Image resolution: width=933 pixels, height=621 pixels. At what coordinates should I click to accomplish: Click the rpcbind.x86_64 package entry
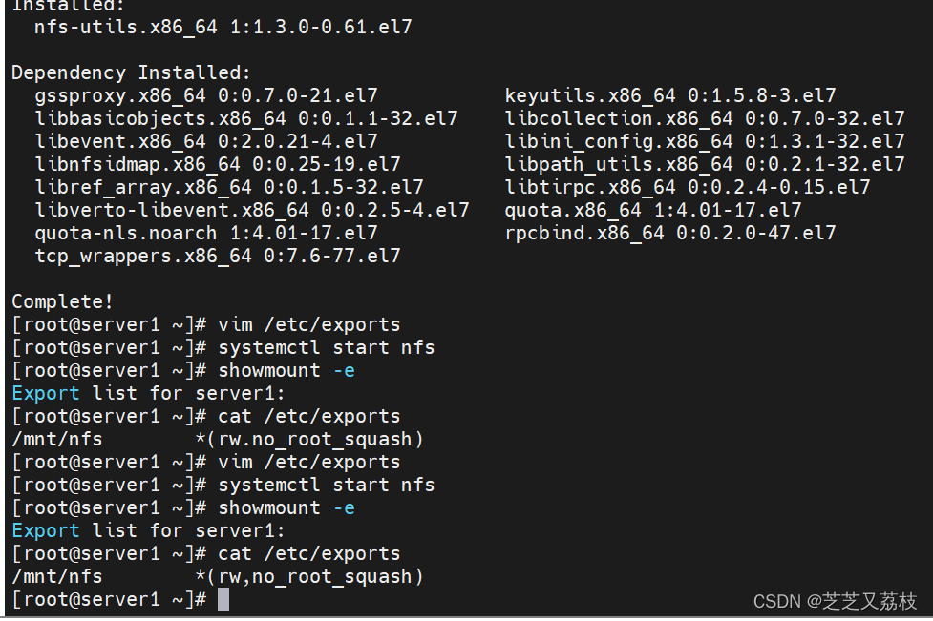tap(670, 233)
